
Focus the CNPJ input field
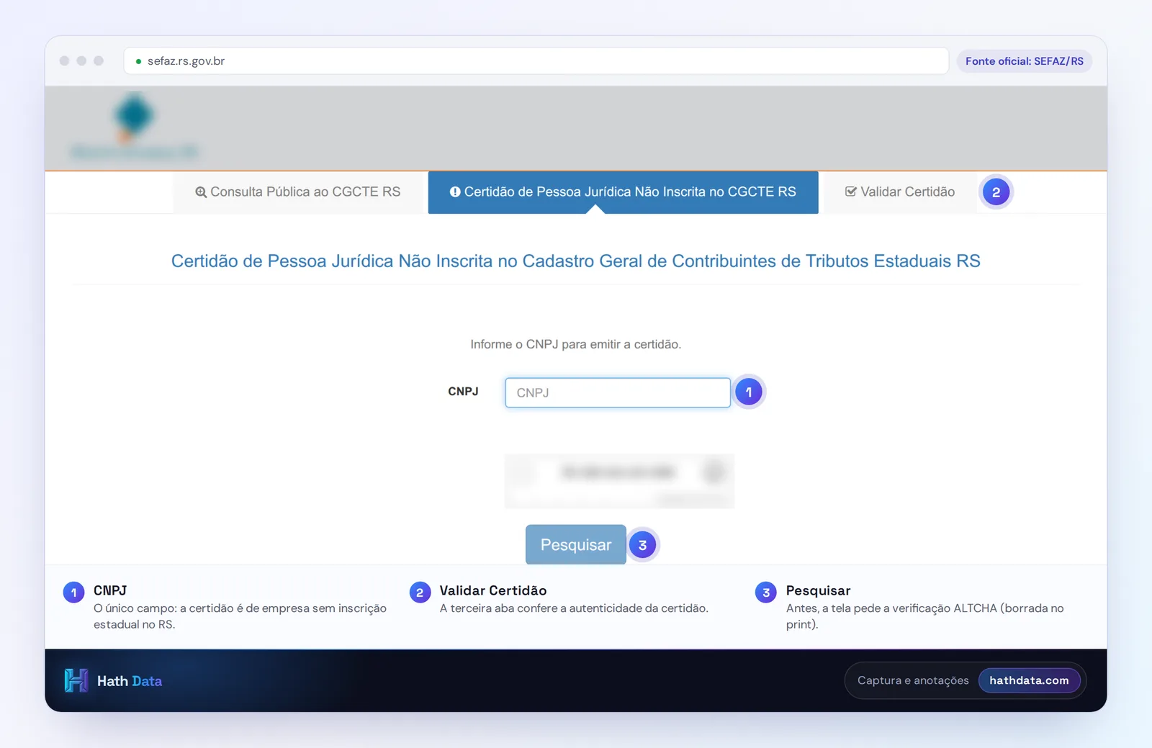pyautogui.click(x=618, y=392)
